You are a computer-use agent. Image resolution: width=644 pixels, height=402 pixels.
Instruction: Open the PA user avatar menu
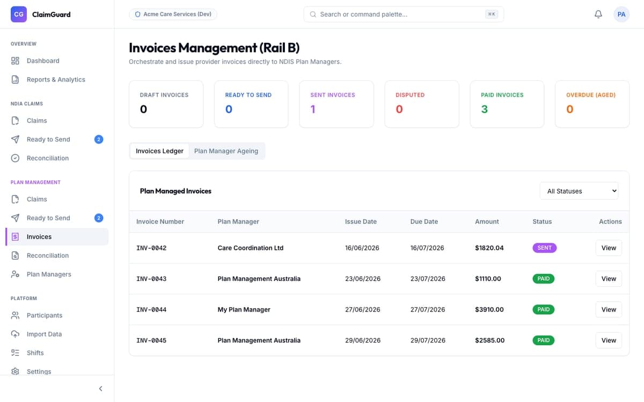pos(621,14)
